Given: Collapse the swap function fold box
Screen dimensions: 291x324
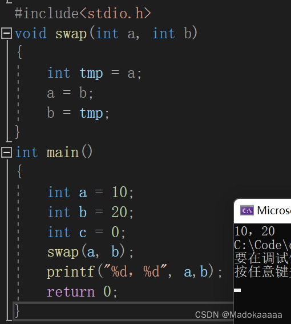Looking at the screenshot, I should [7, 33].
